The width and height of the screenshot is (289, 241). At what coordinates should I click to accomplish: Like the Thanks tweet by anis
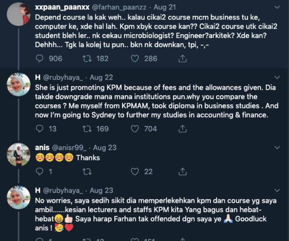[135, 171]
